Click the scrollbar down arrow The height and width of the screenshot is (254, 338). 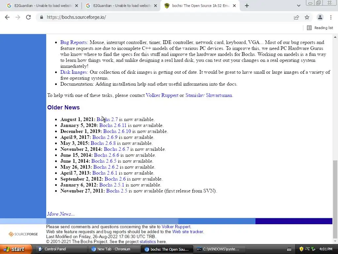[335, 241]
